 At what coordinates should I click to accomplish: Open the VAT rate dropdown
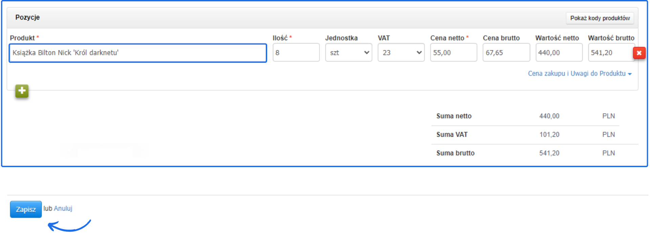[x=401, y=53]
